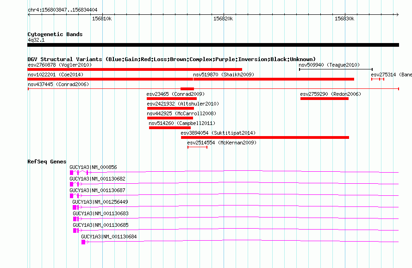Click the right arrowhead of the ruler
The image size is (412, 268).
(397, 14)
